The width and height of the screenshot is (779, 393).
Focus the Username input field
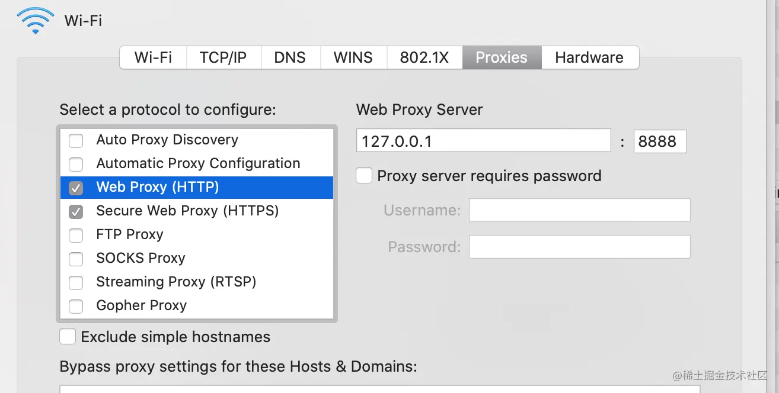(x=579, y=210)
